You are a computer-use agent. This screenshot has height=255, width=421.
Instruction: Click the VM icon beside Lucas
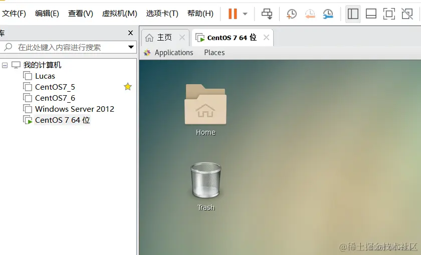pyautogui.click(x=28, y=76)
